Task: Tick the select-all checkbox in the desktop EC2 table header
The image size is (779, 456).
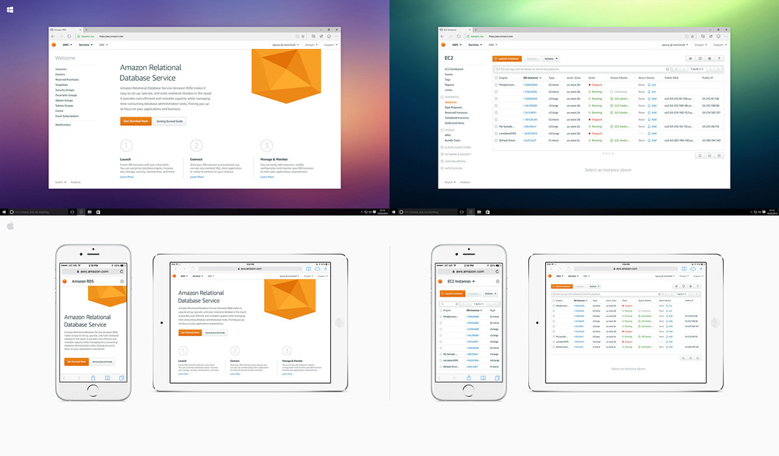Action: [495, 78]
